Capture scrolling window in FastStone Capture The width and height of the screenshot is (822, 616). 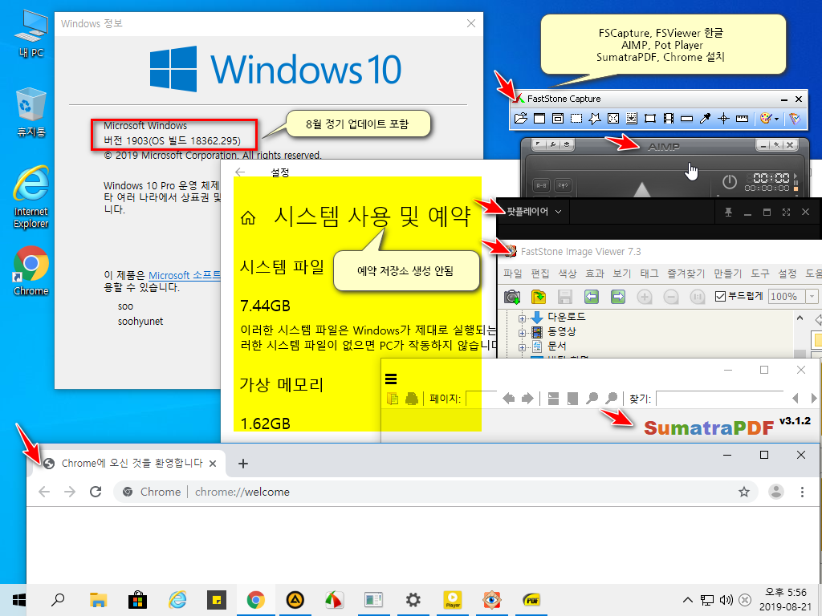632,119
